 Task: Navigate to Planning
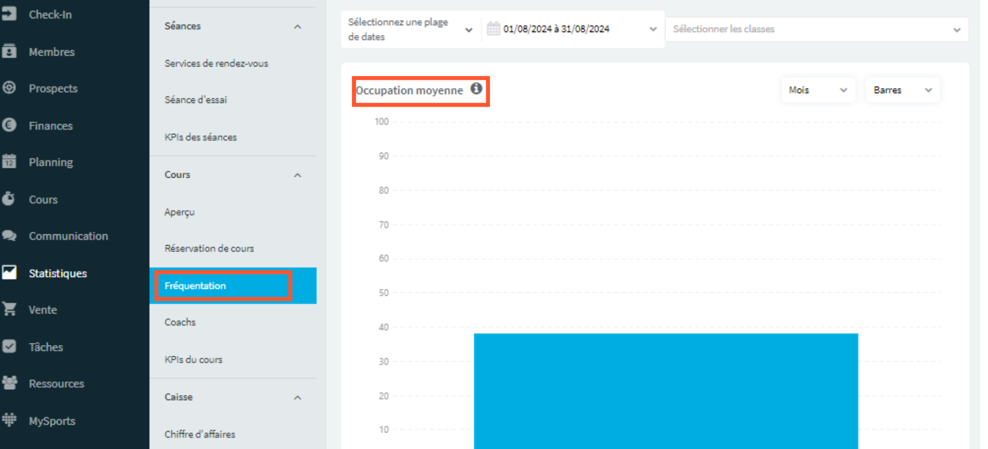[50, 162]
